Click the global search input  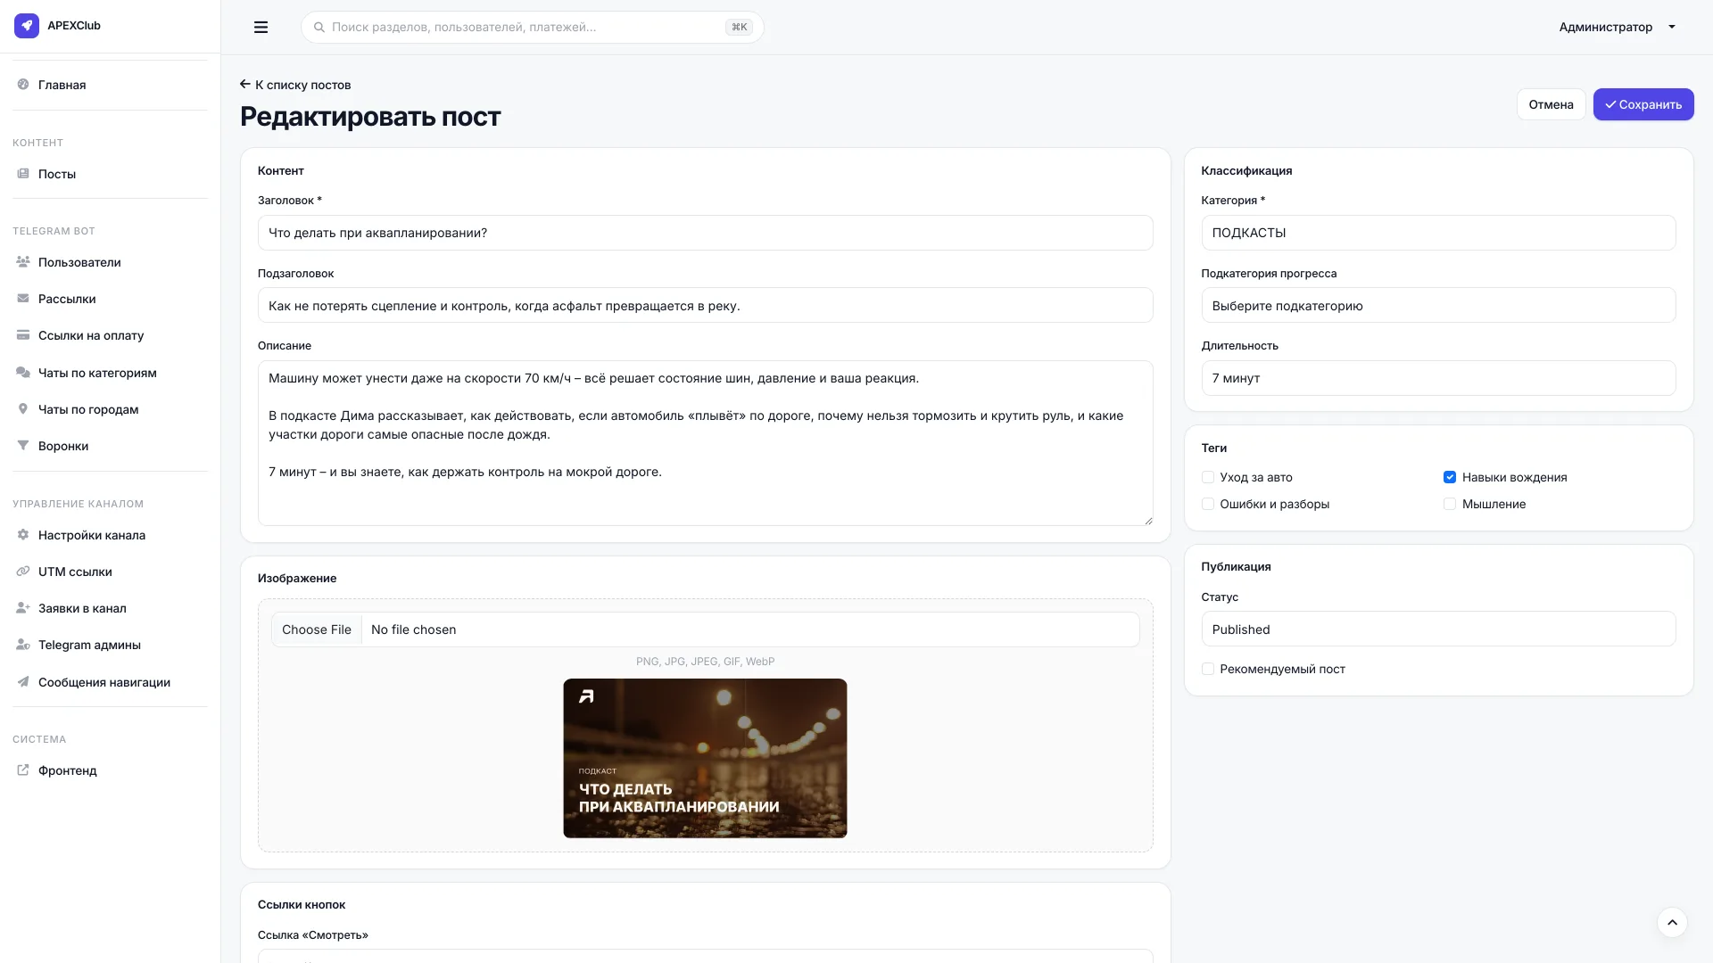point(532,28)
